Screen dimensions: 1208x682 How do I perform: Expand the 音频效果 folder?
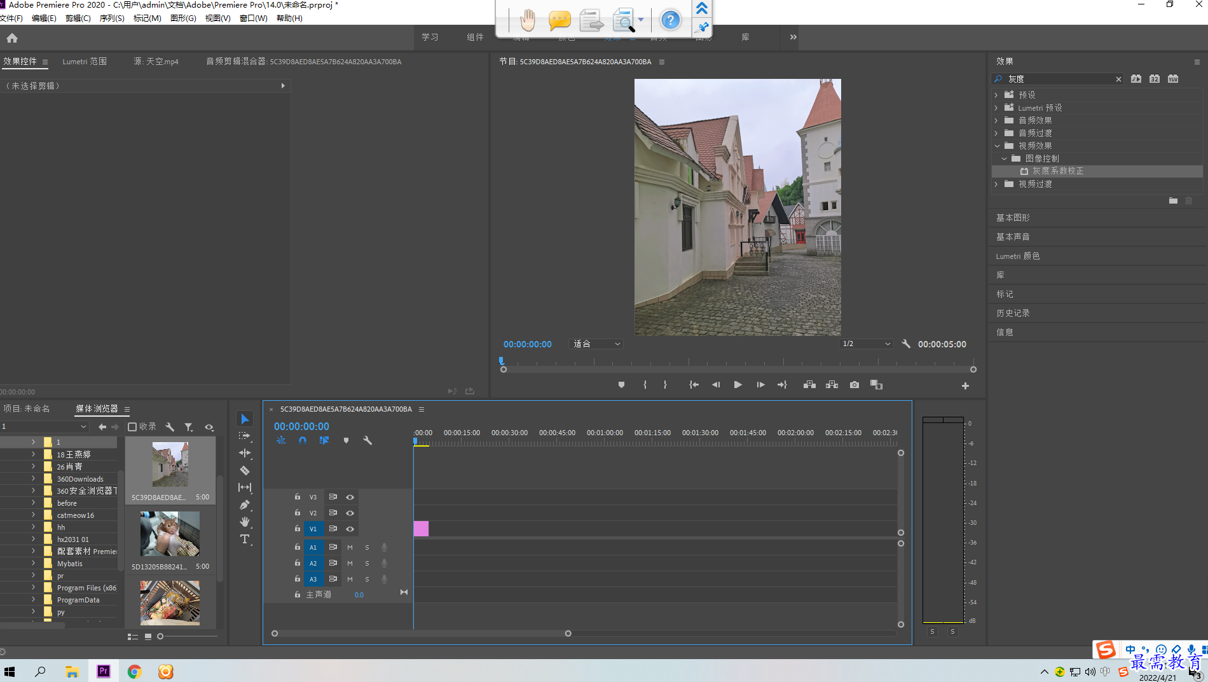pyautogui.click(x=996, y=120)
